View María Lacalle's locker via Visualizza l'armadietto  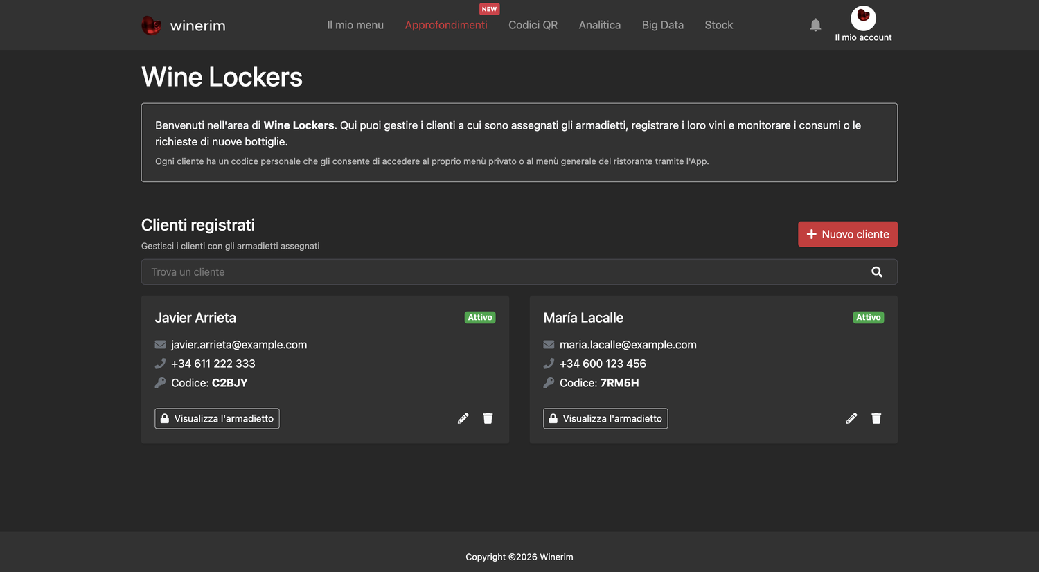pyautogui.click(x=605, y=418)
